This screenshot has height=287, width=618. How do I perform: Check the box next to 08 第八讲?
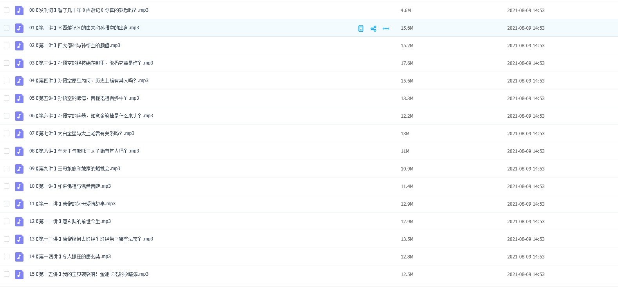click(7, 151)
